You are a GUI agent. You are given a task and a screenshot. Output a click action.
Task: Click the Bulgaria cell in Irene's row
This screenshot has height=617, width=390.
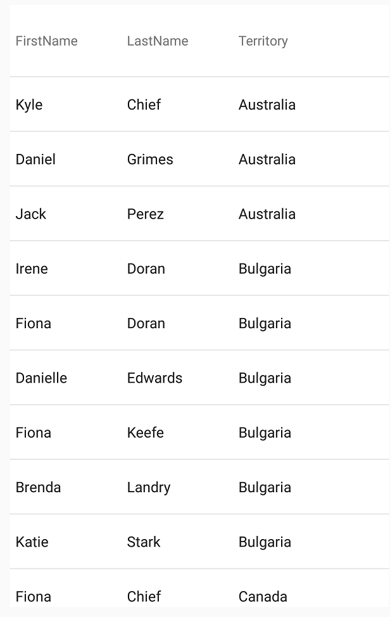pyautogui.click(x=264, y=269)
